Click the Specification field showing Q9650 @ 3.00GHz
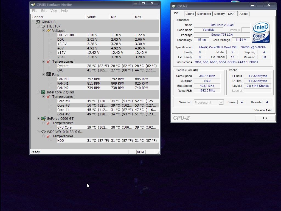The height and width of the screenshot is (211, 281). pos(232,47)
